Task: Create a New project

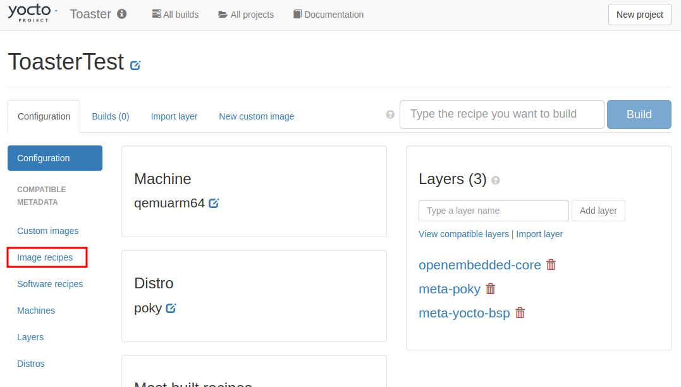Action: [640, 15]
